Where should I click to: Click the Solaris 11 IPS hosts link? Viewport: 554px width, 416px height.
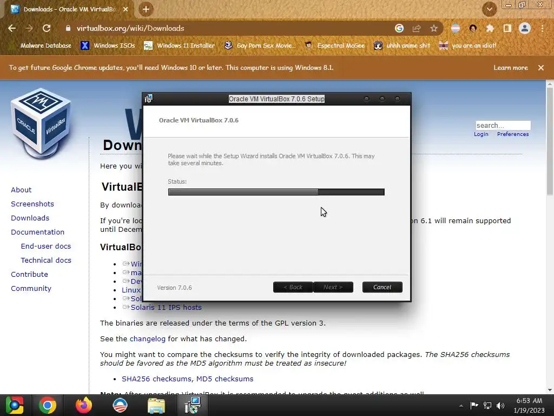tap(166, 308)
